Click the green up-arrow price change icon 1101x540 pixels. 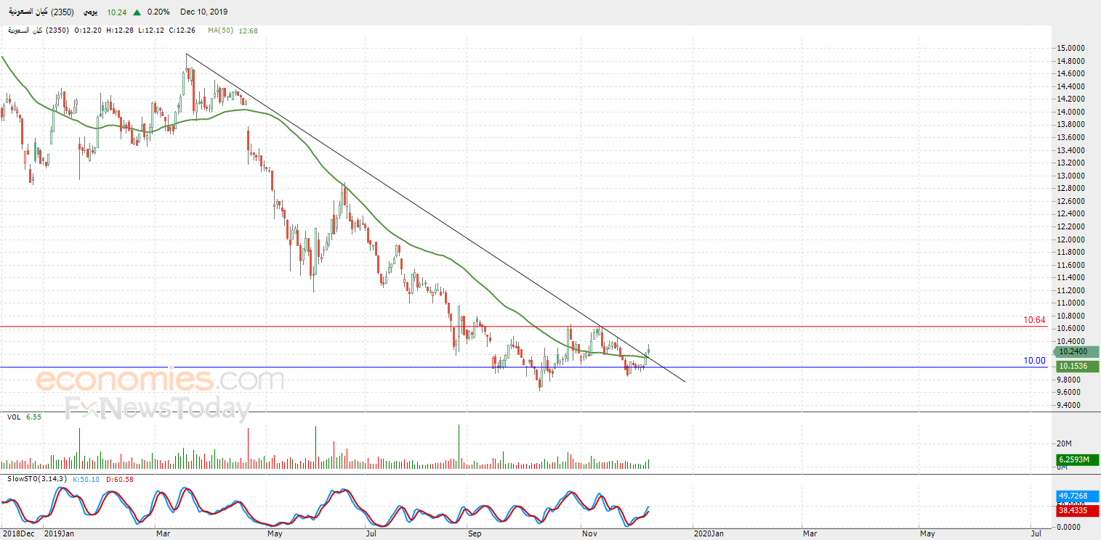[136, 12]
